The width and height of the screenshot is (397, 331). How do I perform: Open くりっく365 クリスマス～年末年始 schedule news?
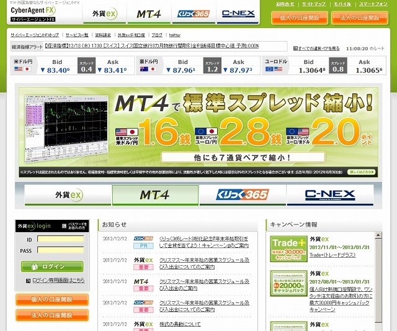[x=204, y=306]
